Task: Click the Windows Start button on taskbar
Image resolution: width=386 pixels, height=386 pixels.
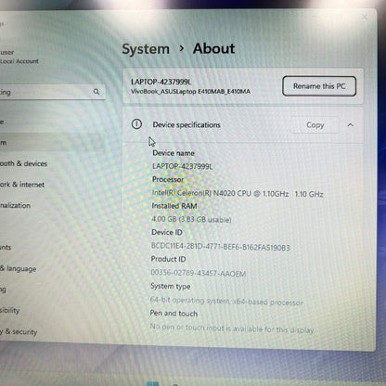Action: pyautogui.click(x=152, y=384)
